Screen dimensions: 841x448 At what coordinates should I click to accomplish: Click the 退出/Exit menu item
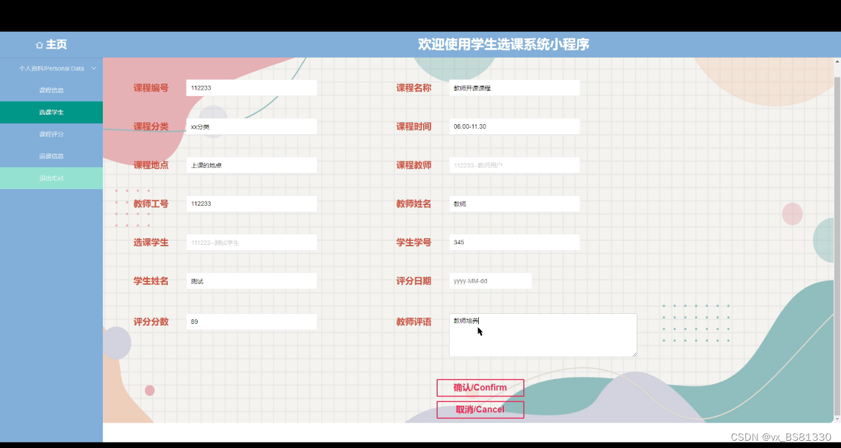pos(51,178)
